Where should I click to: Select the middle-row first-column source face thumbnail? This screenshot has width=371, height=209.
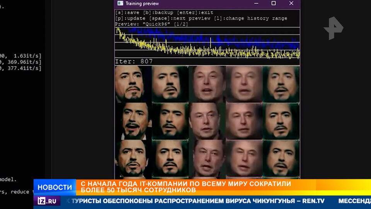pos(133,121)
